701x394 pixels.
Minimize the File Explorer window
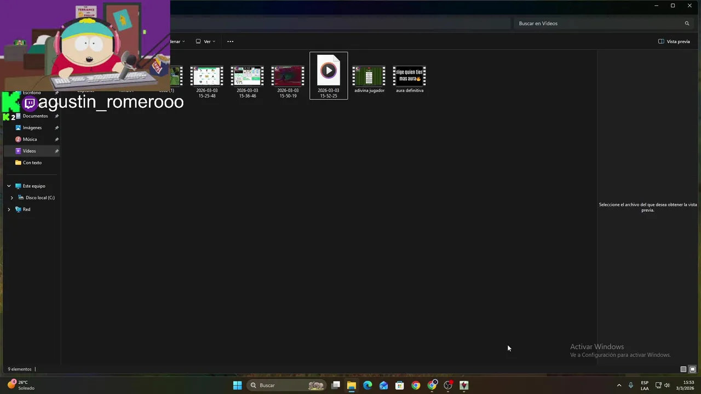click(x=656, y=5)
